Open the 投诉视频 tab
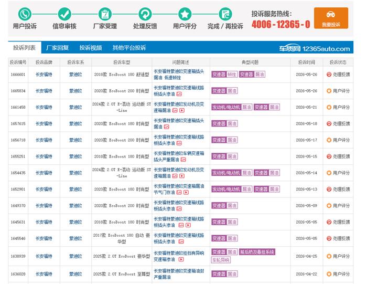This screenshot has height=284, width=367. tap(91, 48)
